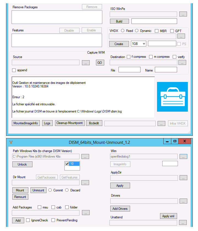Click the Create VHDX button
The height and width of the screenshot is (231, 198).
[119, 44]
